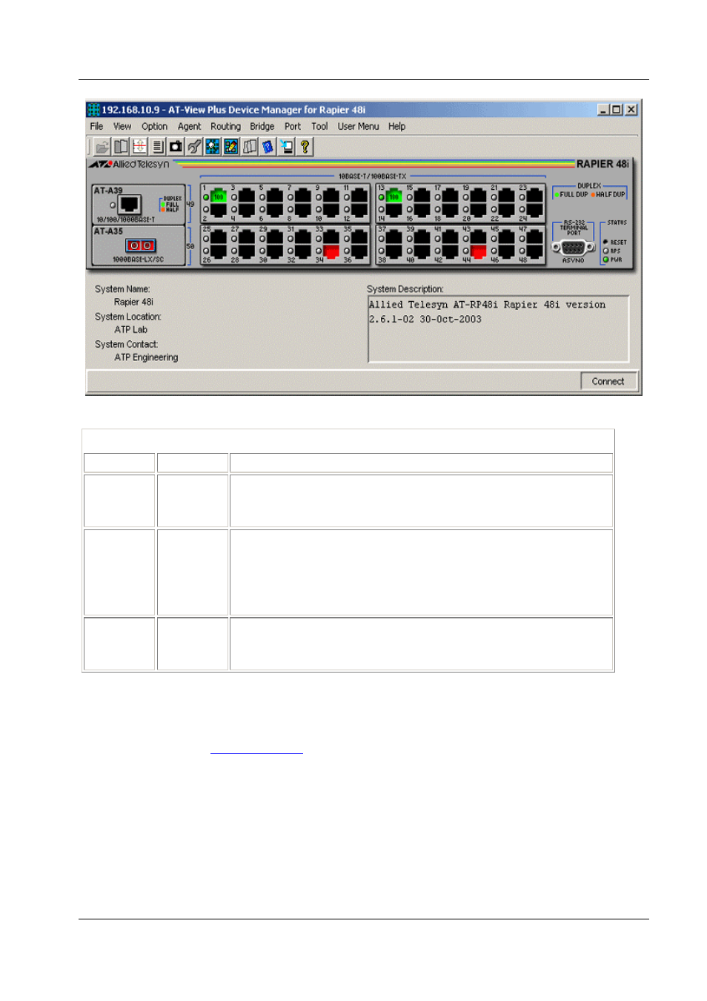Click the RESET status indicator

coord(606,242)
